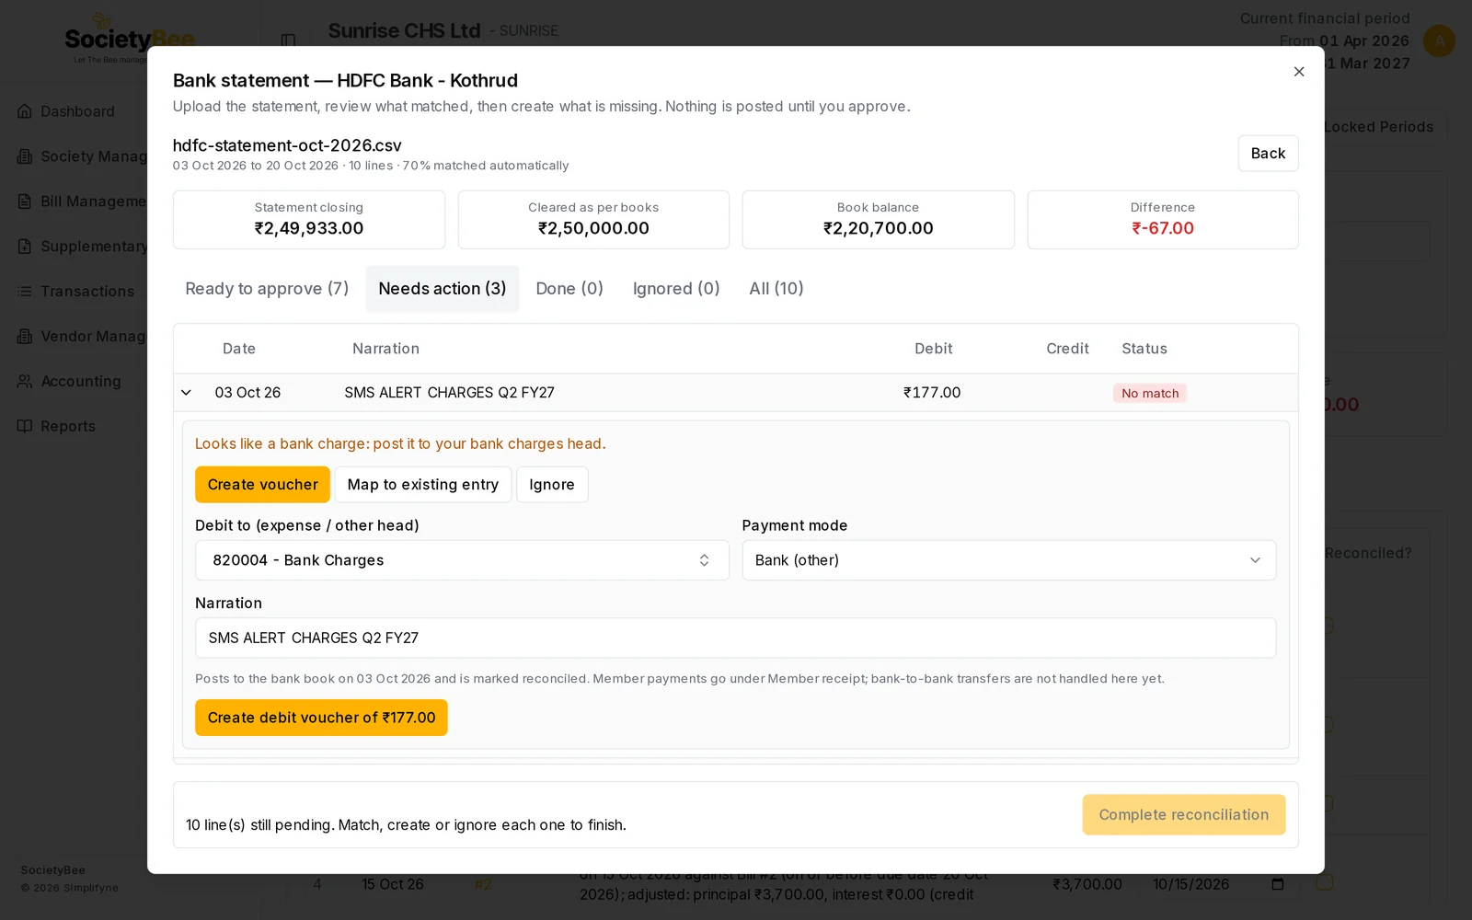Open the Ignored (0) tab

point(676,289)
